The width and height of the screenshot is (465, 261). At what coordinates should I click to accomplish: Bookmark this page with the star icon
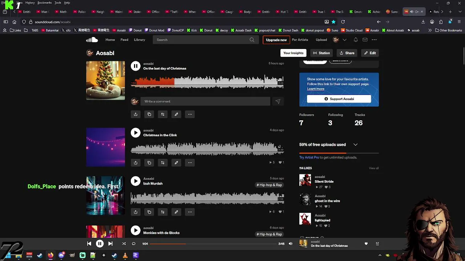(333, 22)
